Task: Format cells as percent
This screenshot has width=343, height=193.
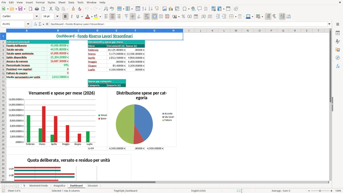Action: (183, 17)
